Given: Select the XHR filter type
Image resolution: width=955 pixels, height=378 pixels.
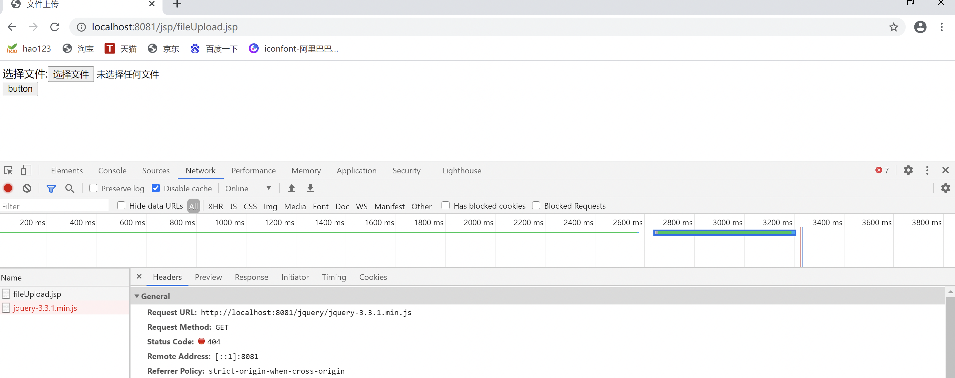Looking at the screenshot, I should [x=215, y=206].
